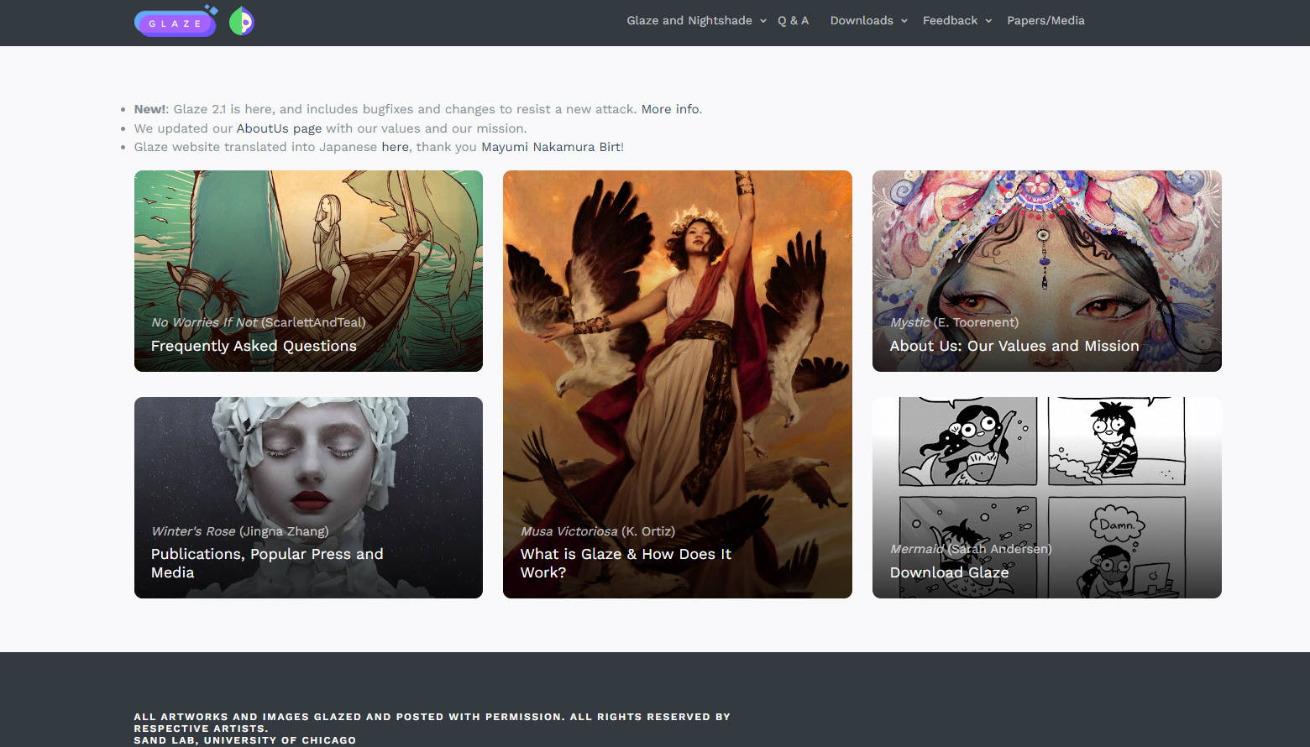The image size is (1310, 747).
Task: Open Glaze and Nightshade menu
Action: point(689,20)
